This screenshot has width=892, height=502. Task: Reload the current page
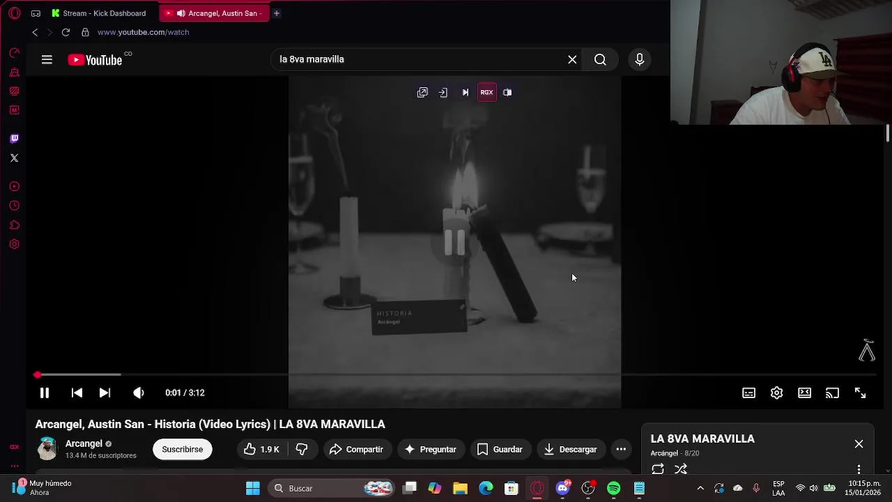[x=66, y=32]
